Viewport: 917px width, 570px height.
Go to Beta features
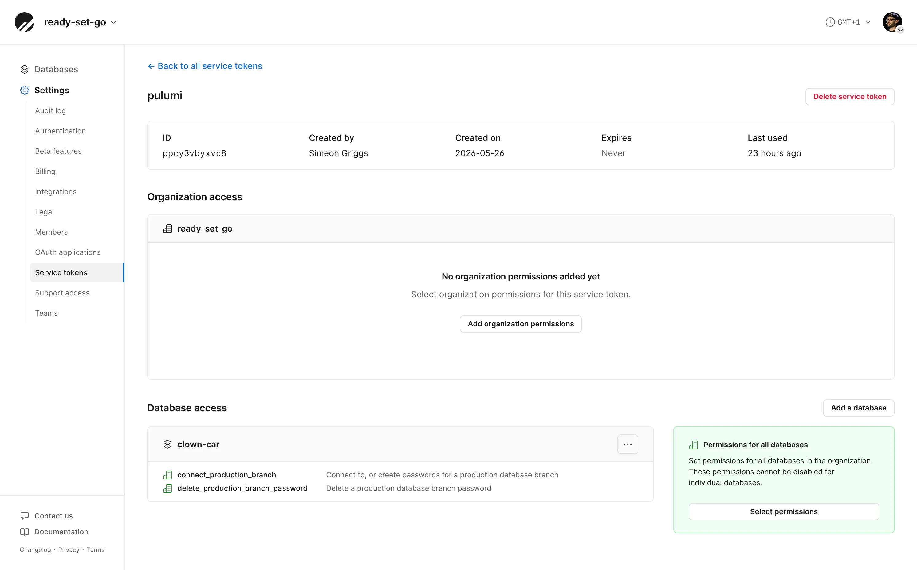click(x=58, y=151)
